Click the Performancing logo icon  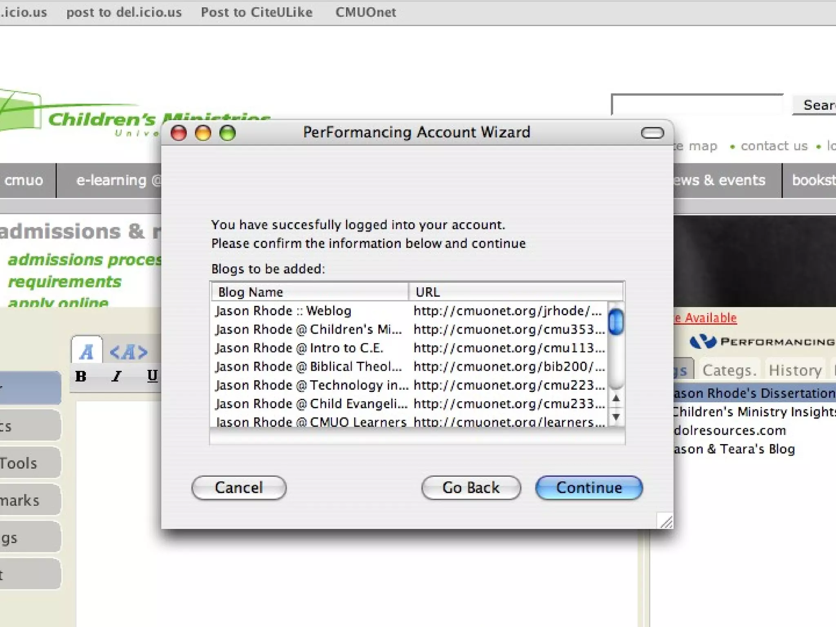(x=703, y=341)
